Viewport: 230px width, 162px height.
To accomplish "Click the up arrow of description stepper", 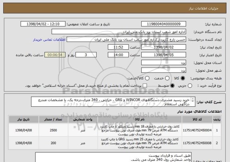I will pyautogui.click(x=193, y=99).
